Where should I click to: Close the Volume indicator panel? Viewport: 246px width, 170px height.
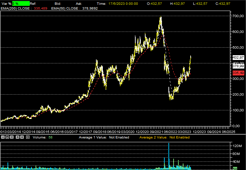click(x=12, y=137)
